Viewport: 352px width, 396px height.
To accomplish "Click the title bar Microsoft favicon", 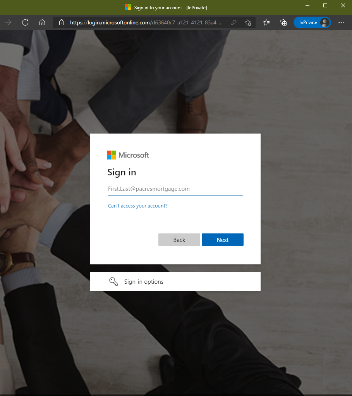I will [128, 7].
